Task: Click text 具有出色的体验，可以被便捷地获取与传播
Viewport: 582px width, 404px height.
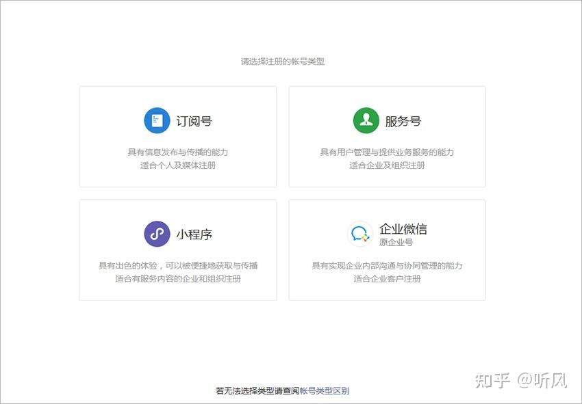Action: (178, 265)
